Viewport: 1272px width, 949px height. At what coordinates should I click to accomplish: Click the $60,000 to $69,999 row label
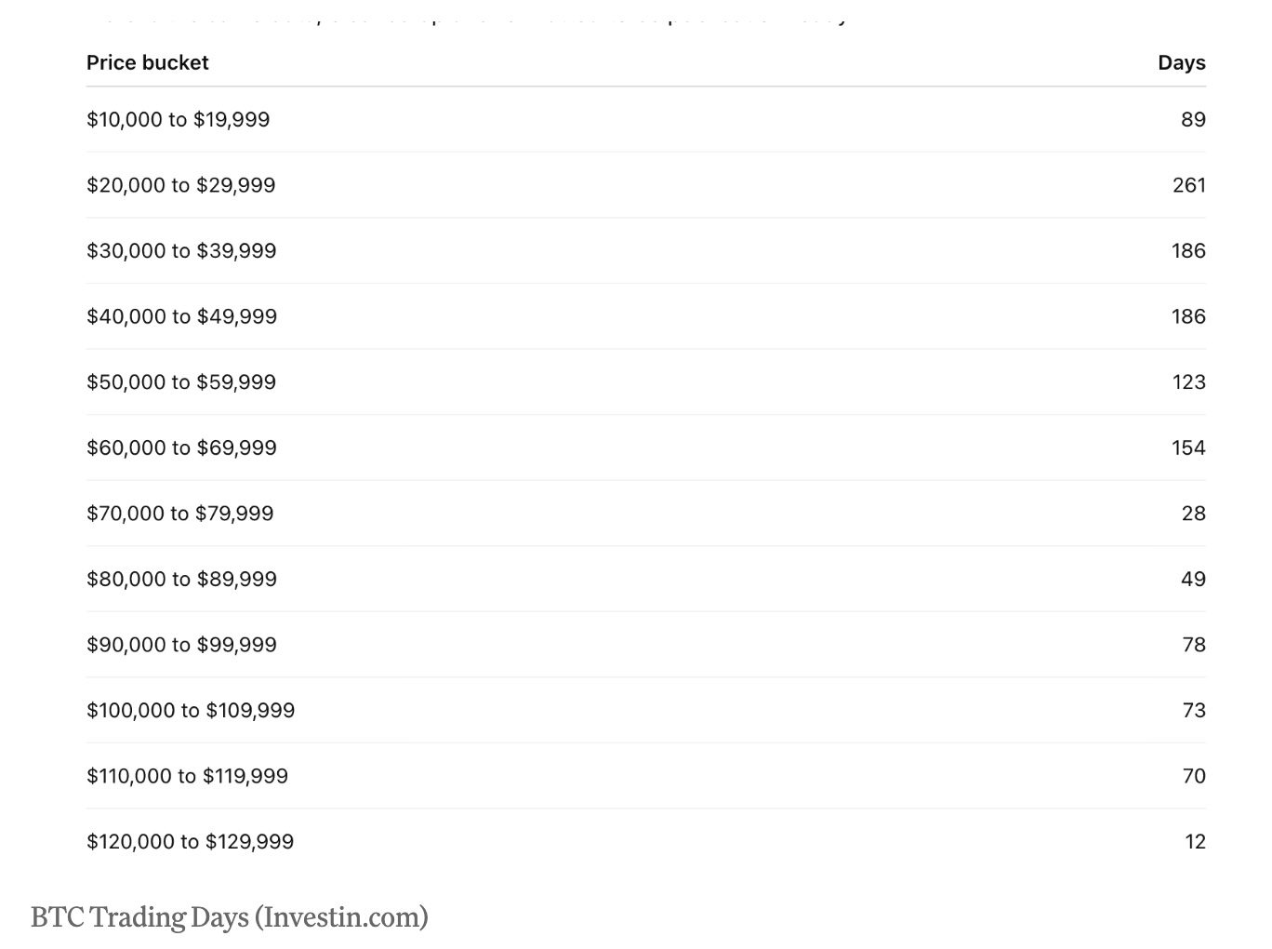pyautogui.click(x=181, y=448)
